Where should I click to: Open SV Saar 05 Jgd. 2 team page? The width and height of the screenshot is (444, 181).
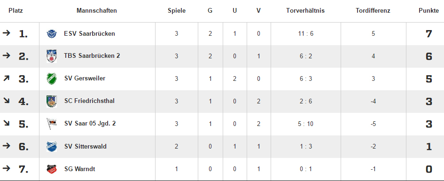[x=90, y=124]
